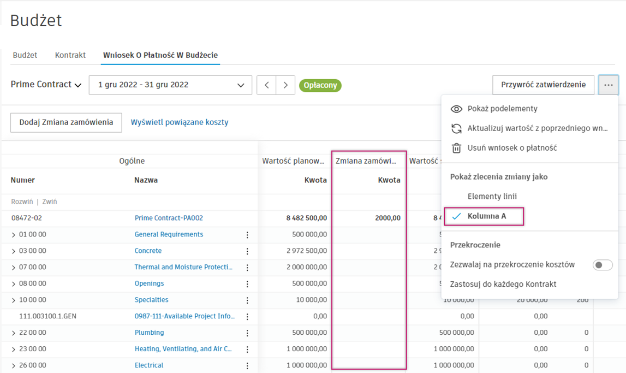The width and height of the screenshot is (626, 373).
Task: Open the Prime Contract-PA002 link
Action: click(169, 218)
